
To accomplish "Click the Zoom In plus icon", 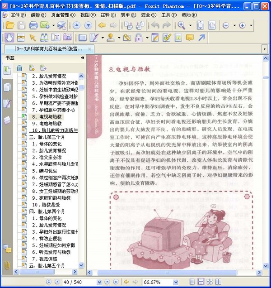I will (x=243, y=25).
